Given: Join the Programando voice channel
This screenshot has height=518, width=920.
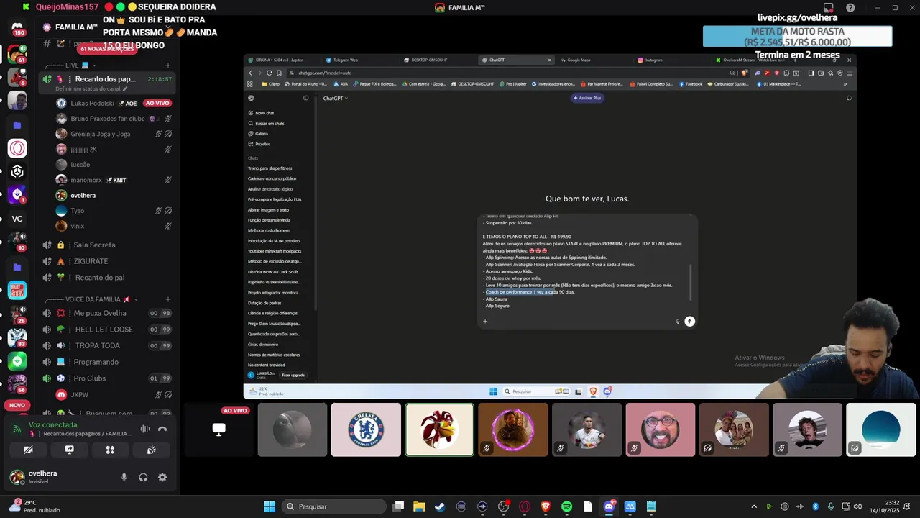Looking at the screenshot, I should click(106, 362).
